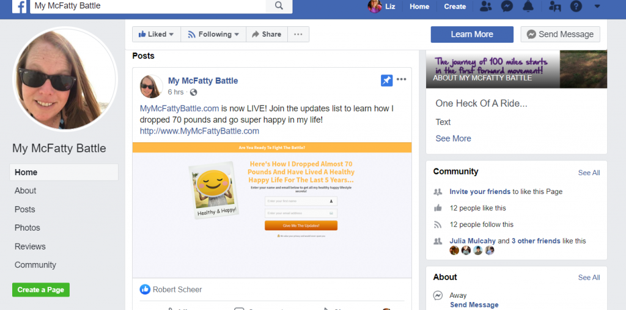Open the Liked dropdown button
Viewport: 626px width, 310px height.
pyautogui.click(x=156, y=34)
